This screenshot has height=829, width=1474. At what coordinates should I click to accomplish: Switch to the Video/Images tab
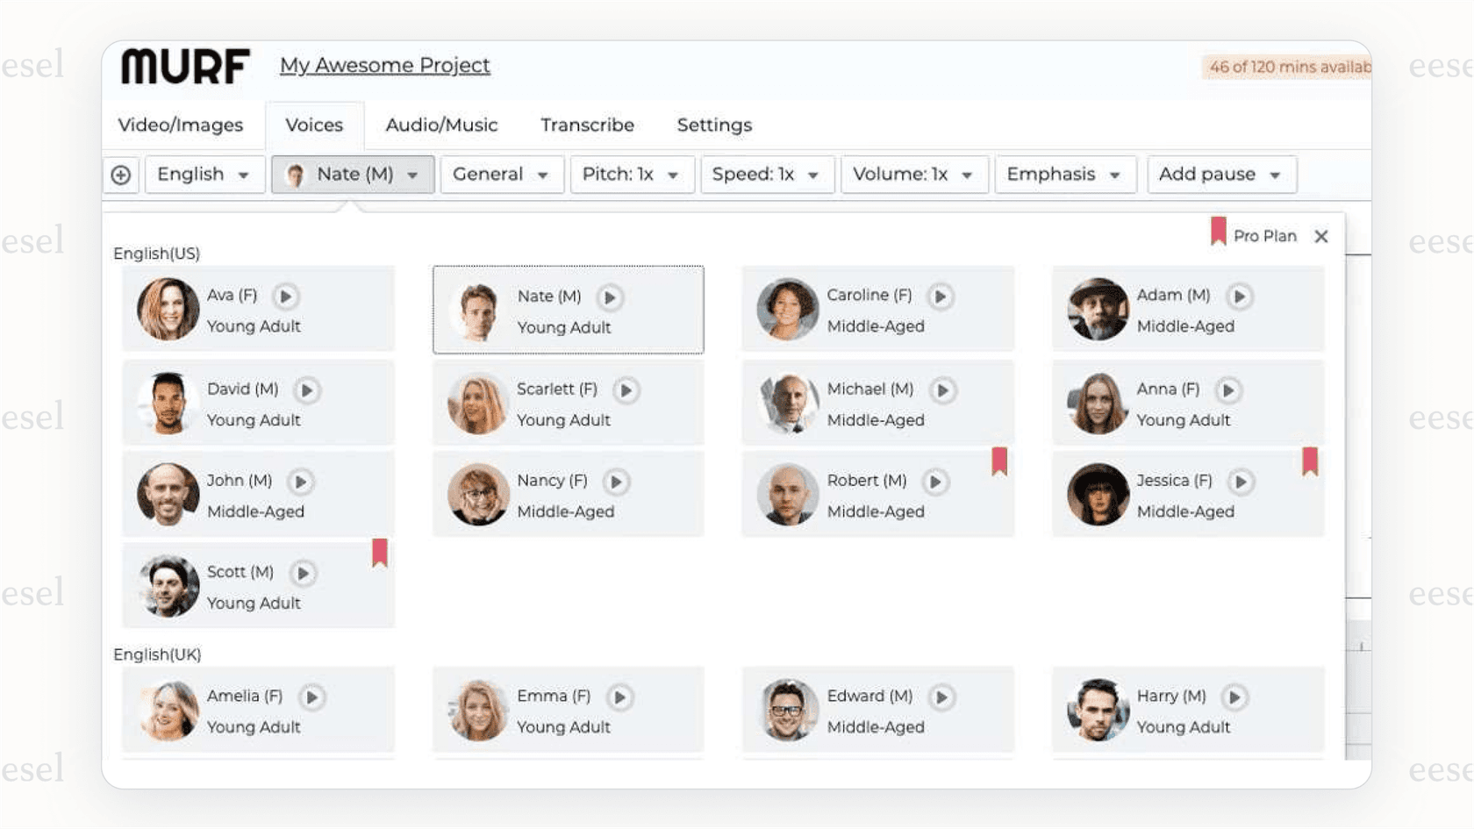[181, 125]
